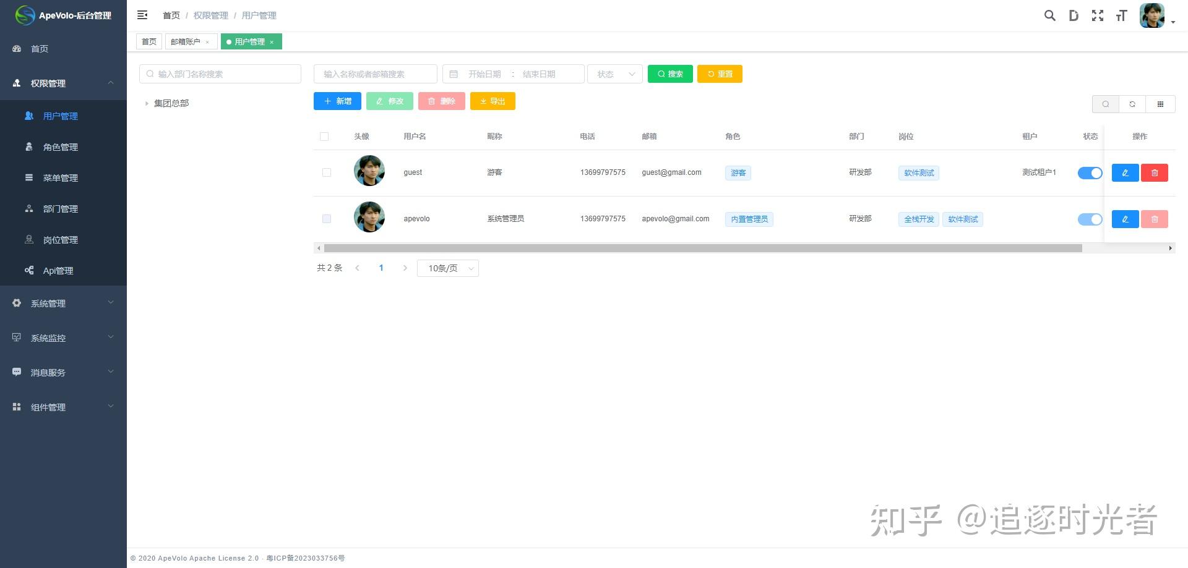This screenshot has height=568, width=1188.
Task: Open the font size adjustment icon
Action: tap(1121, 15)
